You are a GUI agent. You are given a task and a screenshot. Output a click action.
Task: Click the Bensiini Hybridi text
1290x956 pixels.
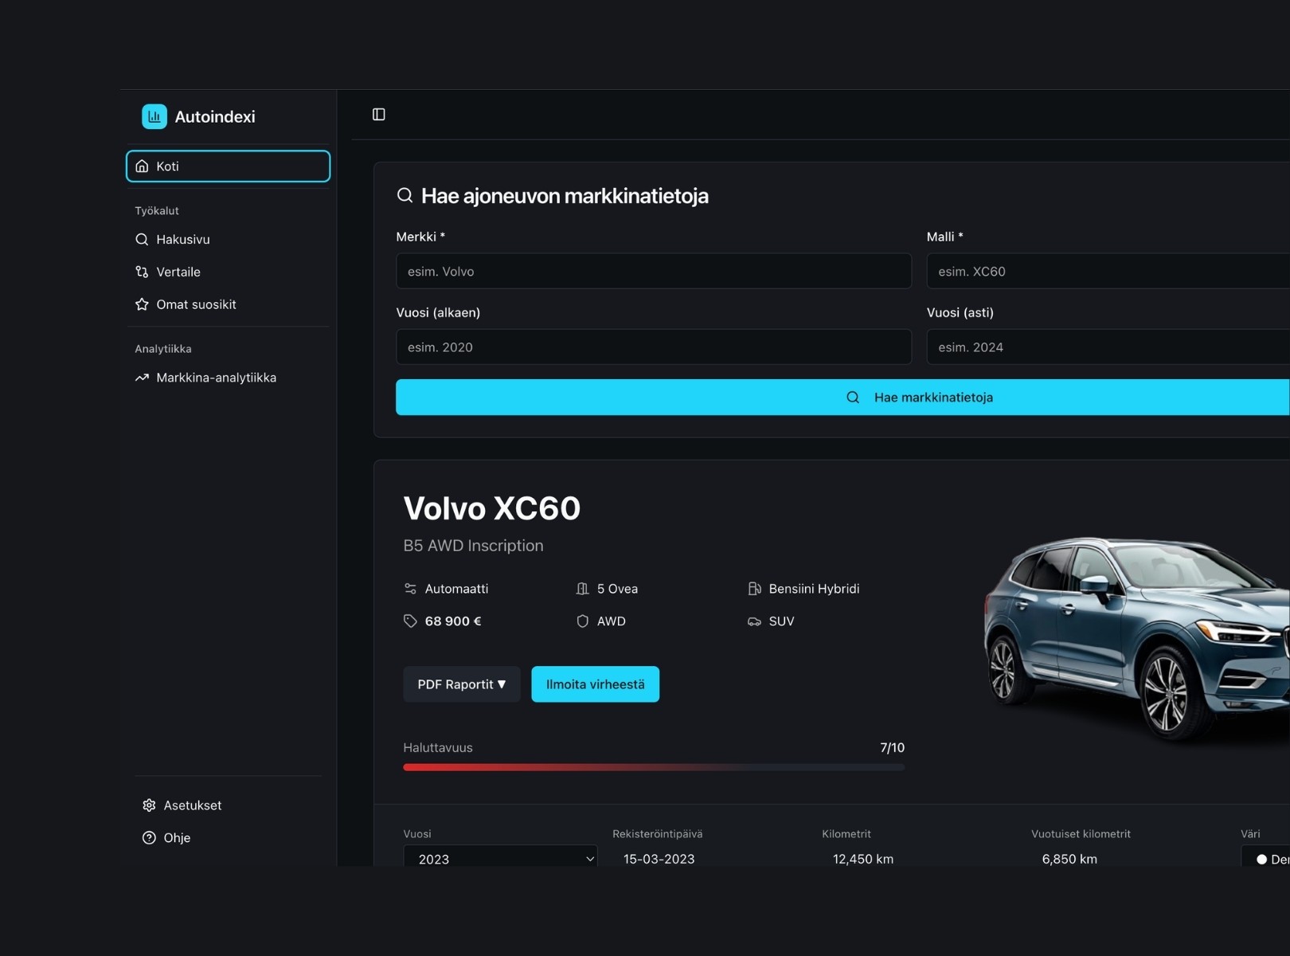coord(814,589)
